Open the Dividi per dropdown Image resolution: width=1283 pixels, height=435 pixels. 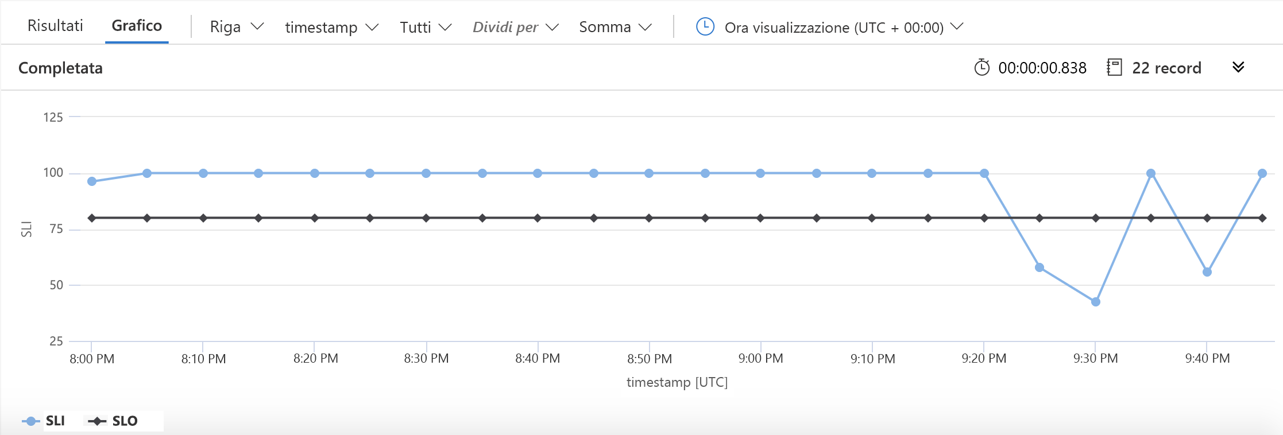516,27
